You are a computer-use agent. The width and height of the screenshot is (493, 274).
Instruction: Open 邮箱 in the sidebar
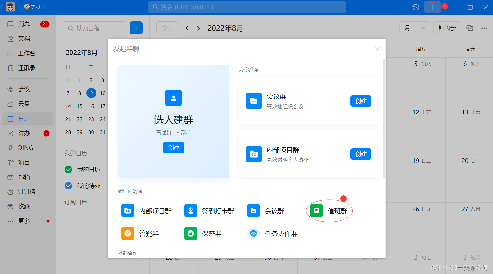pos(28,177)
